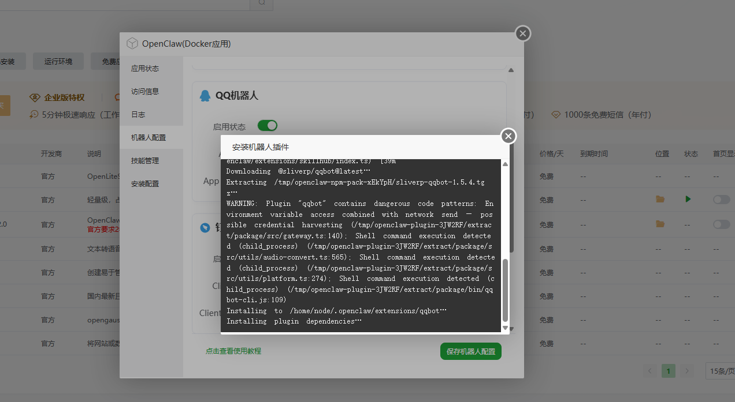Click 保存机器人配置 button
735x402 pixels.
(x=471, y=351)
